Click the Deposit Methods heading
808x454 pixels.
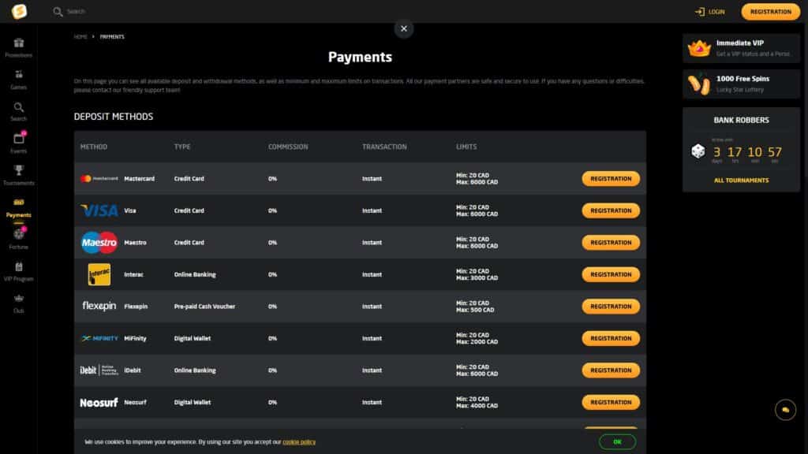pos(114,117)
